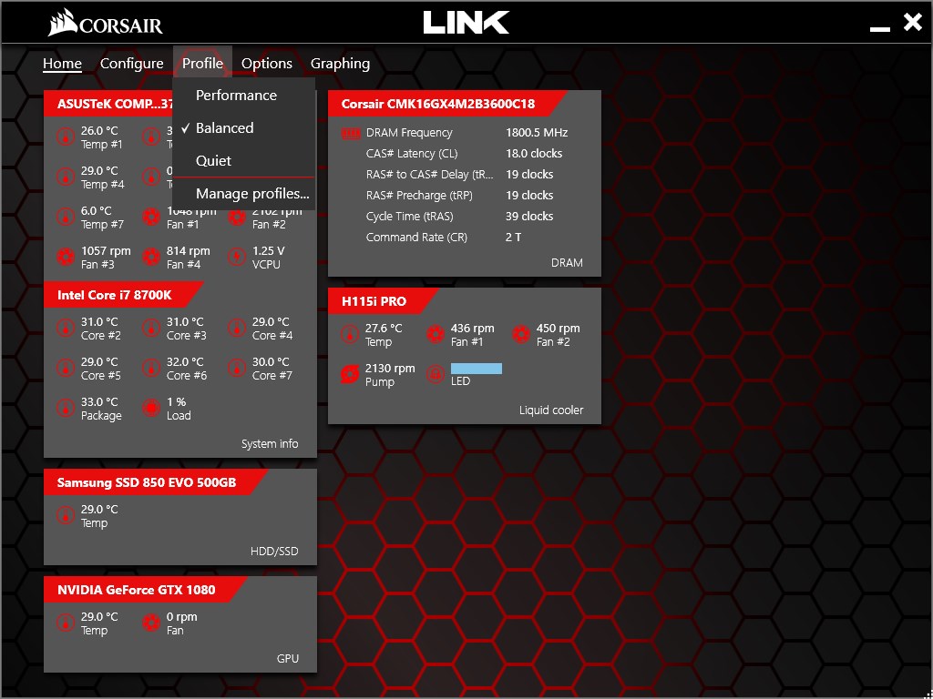933x699 pixels.
Task: Open the Options menu
Action: tap(267, 63)
